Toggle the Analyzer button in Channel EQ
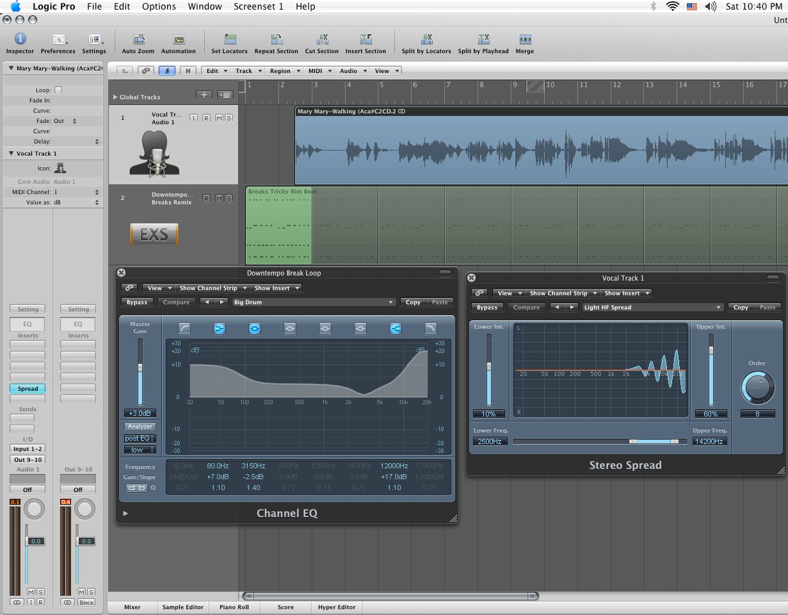The image size is (788, 615). (x=140, y=427)
